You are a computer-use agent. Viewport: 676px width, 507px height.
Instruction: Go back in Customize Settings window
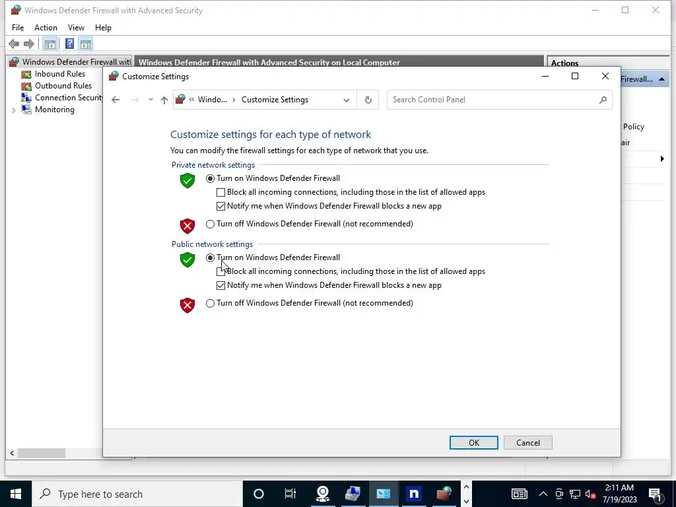click(115, 100)
